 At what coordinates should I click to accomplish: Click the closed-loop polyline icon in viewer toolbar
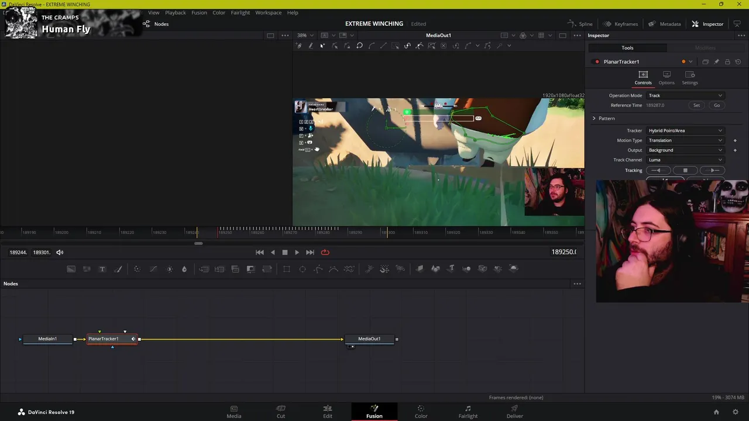coord(359,46)
